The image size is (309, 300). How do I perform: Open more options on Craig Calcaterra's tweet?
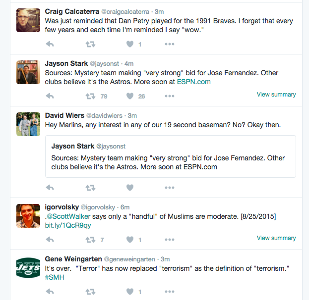(x=170, y=44)
